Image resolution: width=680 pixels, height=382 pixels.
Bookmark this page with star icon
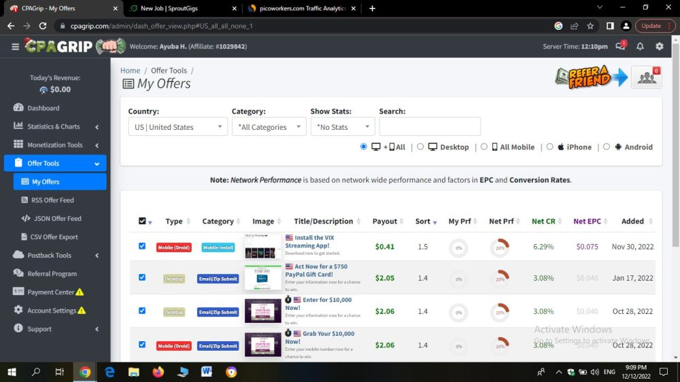click(590, 26)
